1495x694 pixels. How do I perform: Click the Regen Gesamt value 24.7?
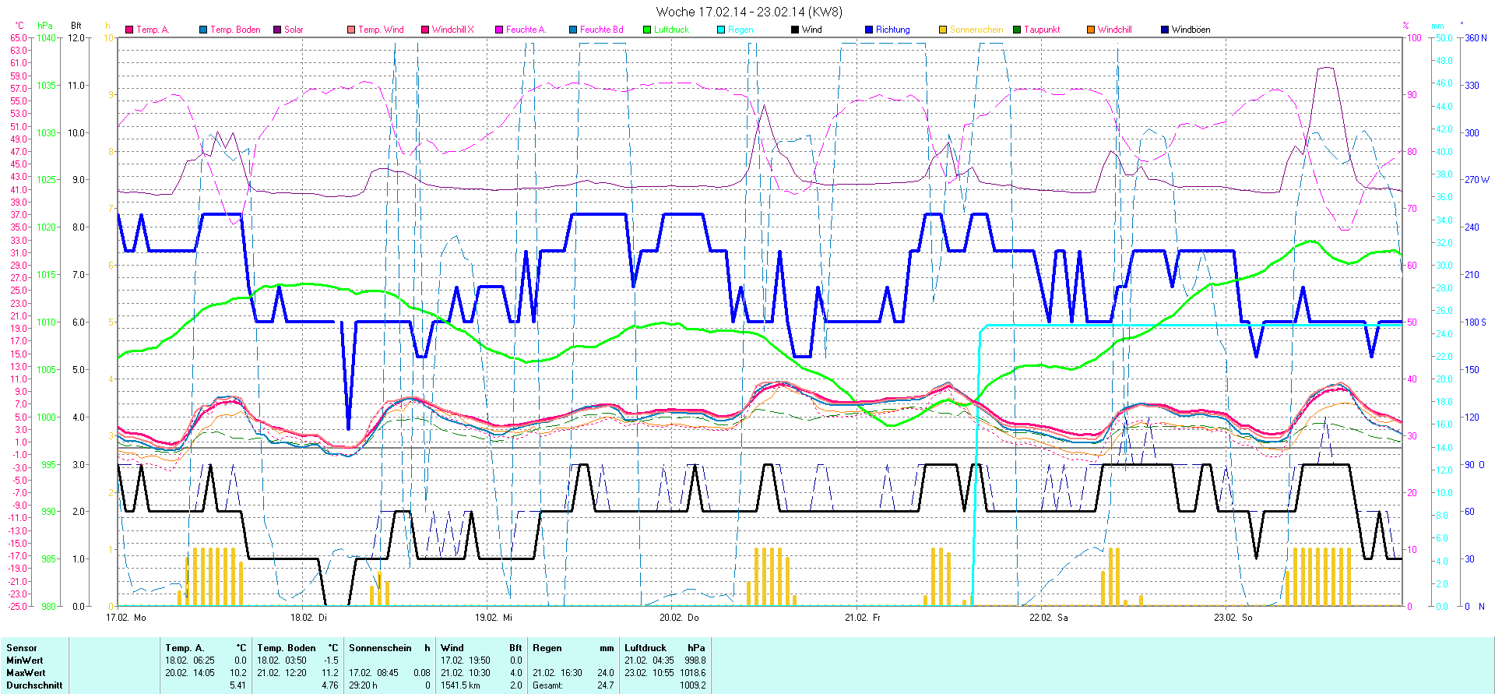(605, 685)
